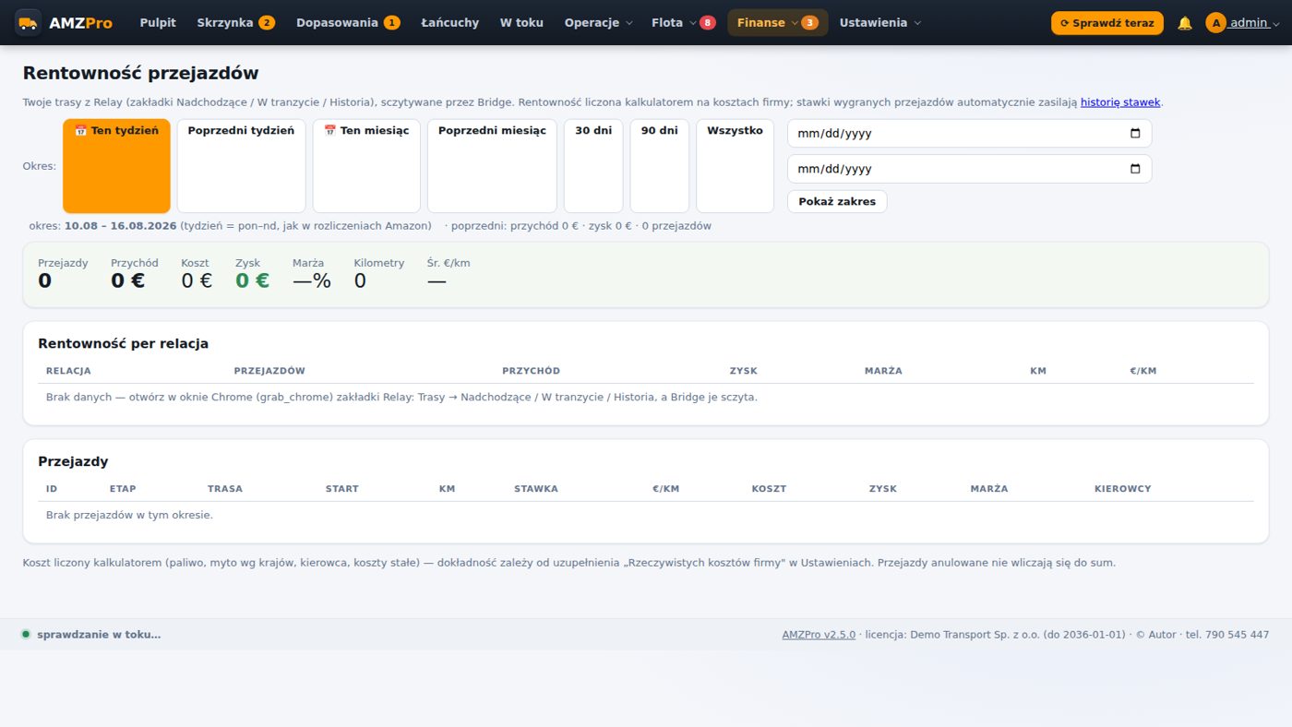Select Poprzedni tydzień period

(x=241, y=166)
